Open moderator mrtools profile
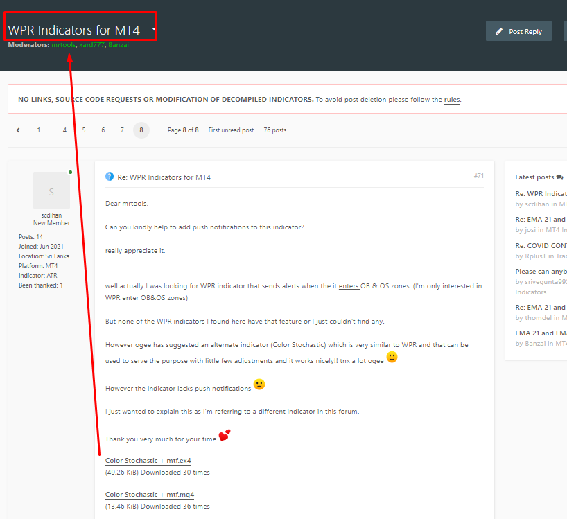567x519 pixels. point(63,45)
